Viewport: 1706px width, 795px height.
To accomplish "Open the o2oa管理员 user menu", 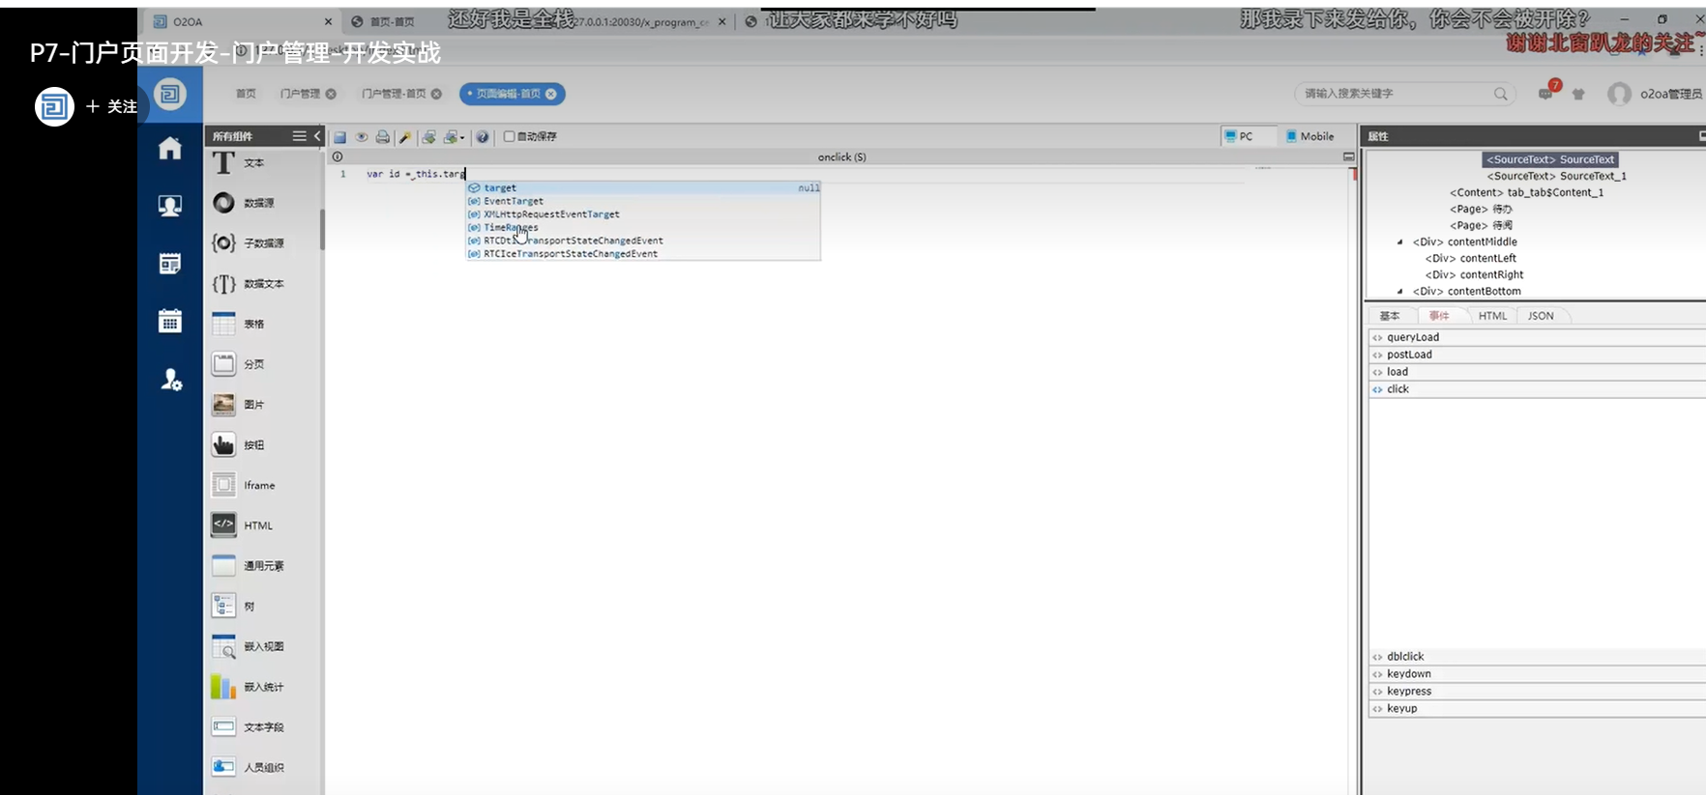I will pos(1655,94).
